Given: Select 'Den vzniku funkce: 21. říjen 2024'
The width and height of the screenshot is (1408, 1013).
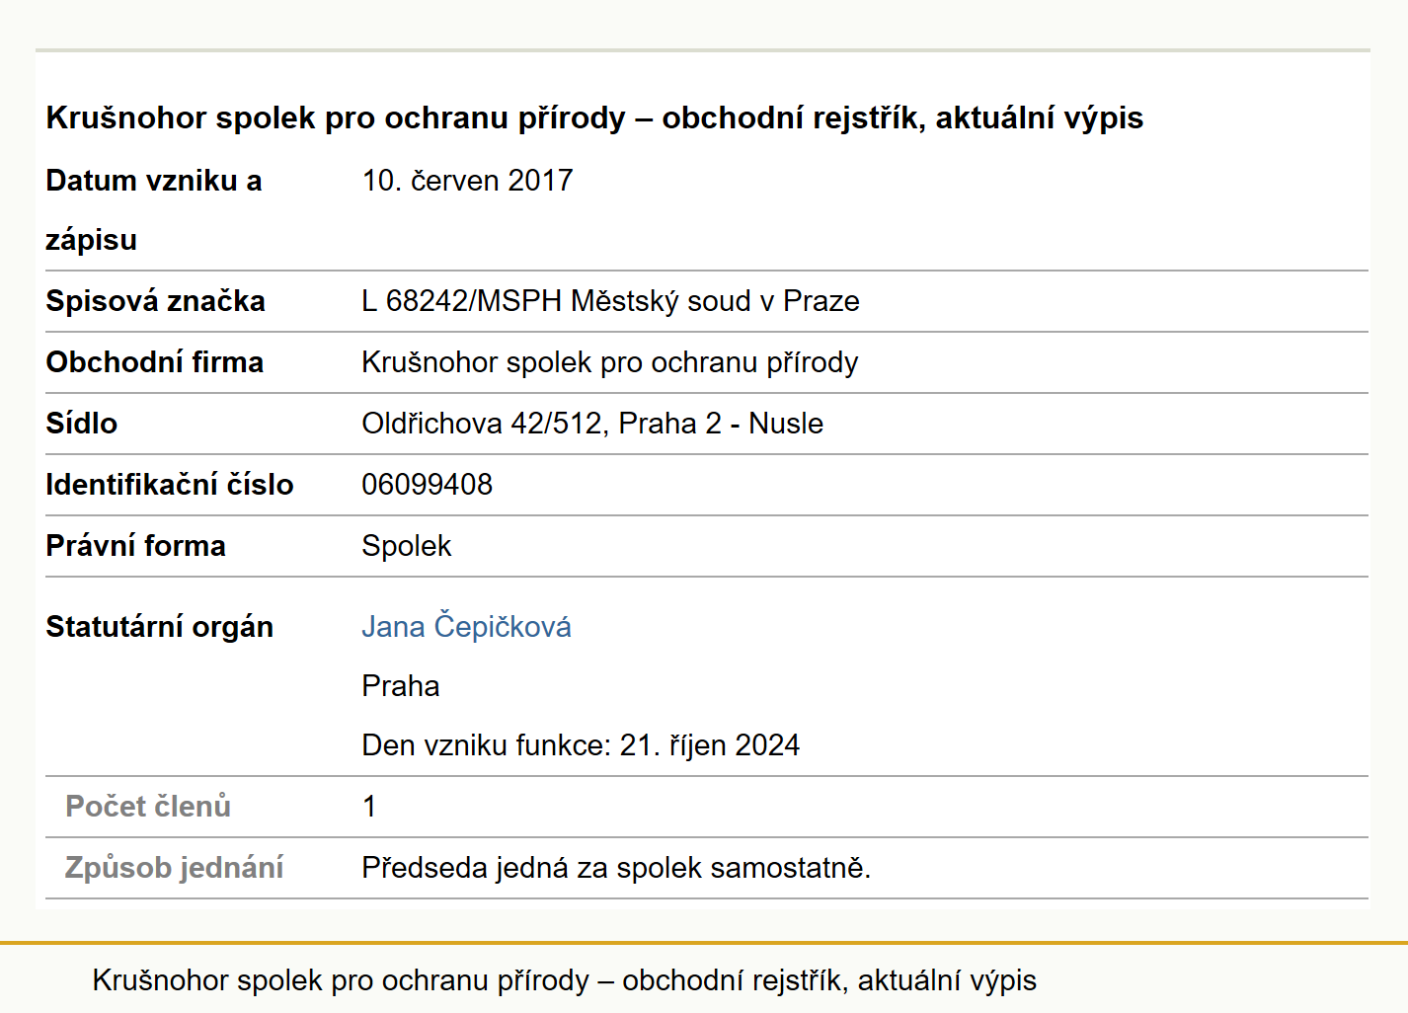Looking at the screenshot, I should pyautogui.click(x=581, y=745).
